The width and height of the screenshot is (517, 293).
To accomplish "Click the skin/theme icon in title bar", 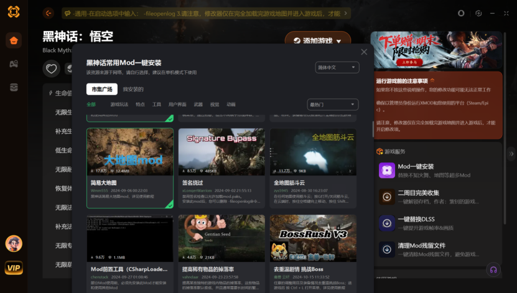I will pyautogui.click(x=461, y=13).
